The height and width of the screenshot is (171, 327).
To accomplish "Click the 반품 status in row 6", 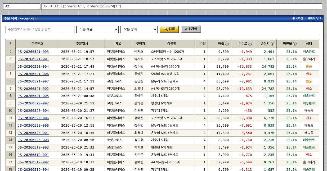I will [x=309, y=81].
